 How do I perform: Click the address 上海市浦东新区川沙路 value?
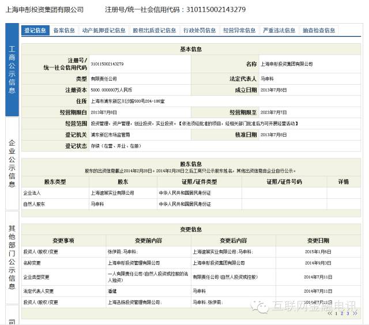pyautogui.click(x=128, y=101)
